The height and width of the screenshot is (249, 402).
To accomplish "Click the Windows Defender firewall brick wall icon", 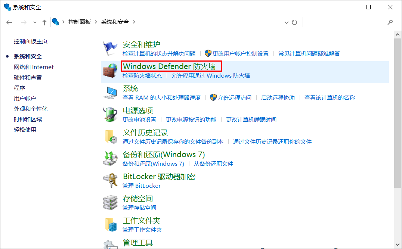I will [x=110, y=71].
